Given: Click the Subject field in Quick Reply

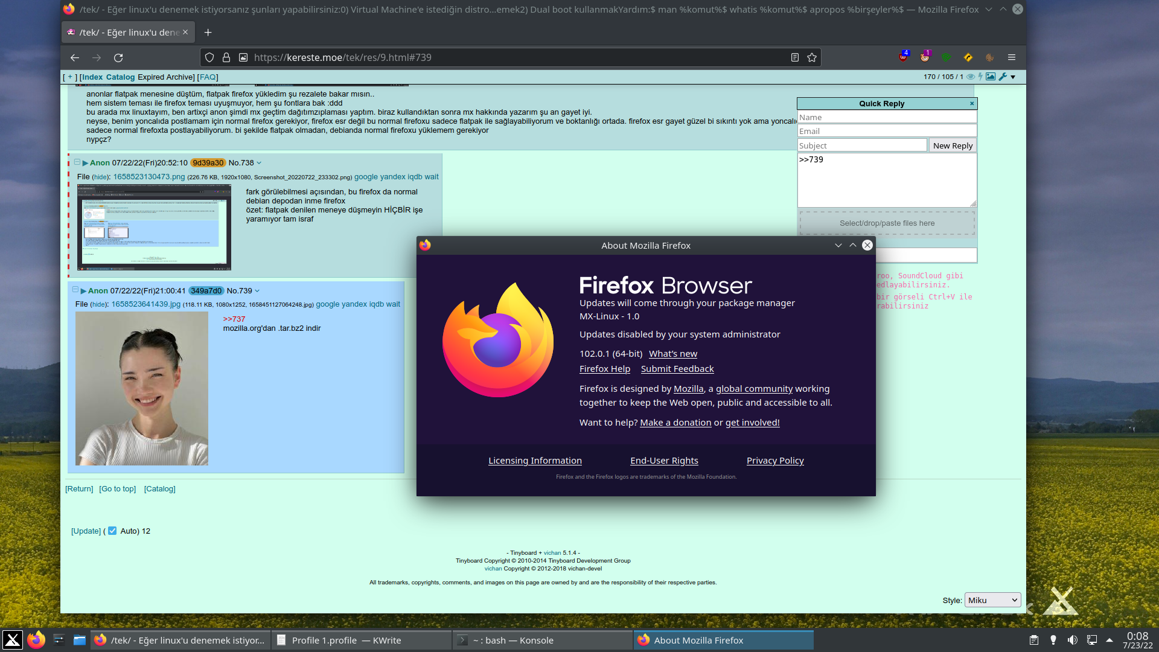Looking at the screenshot, I should coord(862,145).
